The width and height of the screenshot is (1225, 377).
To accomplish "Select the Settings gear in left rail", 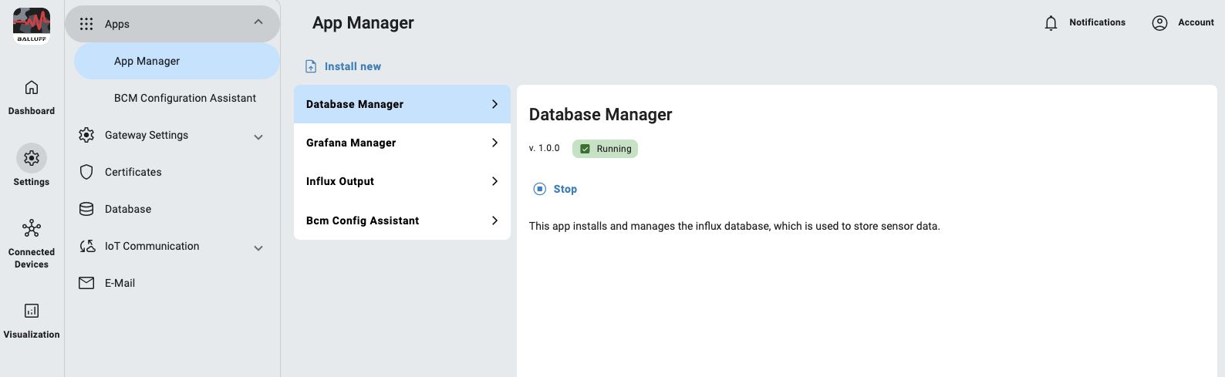I will pos(32,158).
